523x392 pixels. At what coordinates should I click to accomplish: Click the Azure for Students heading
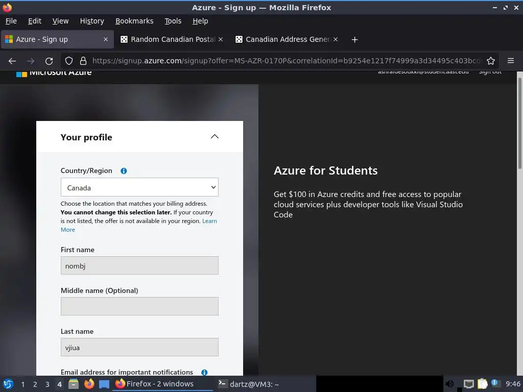point(325,170)
